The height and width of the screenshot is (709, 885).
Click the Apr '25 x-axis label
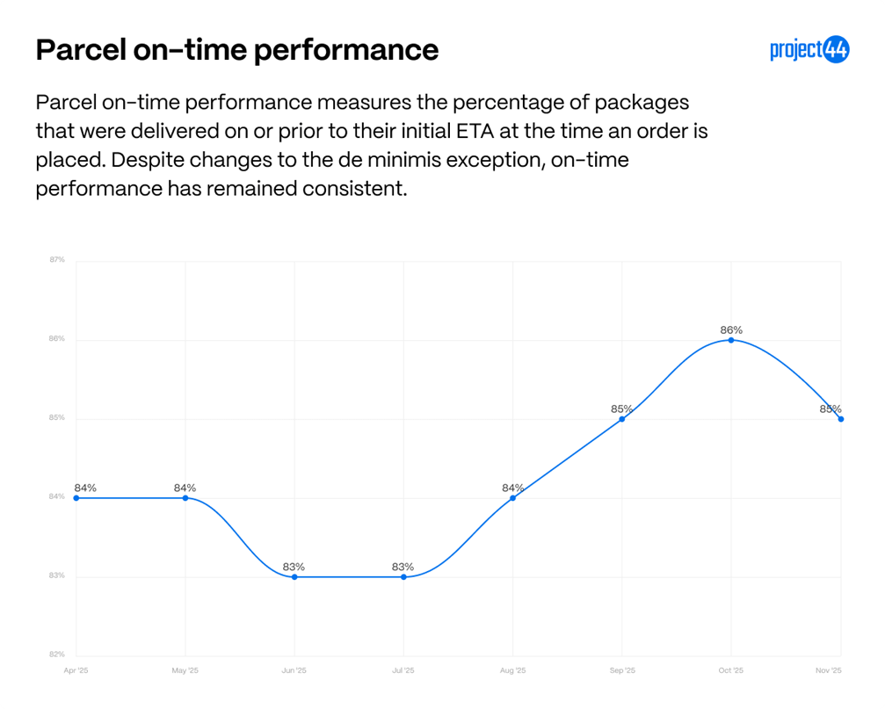76,671
